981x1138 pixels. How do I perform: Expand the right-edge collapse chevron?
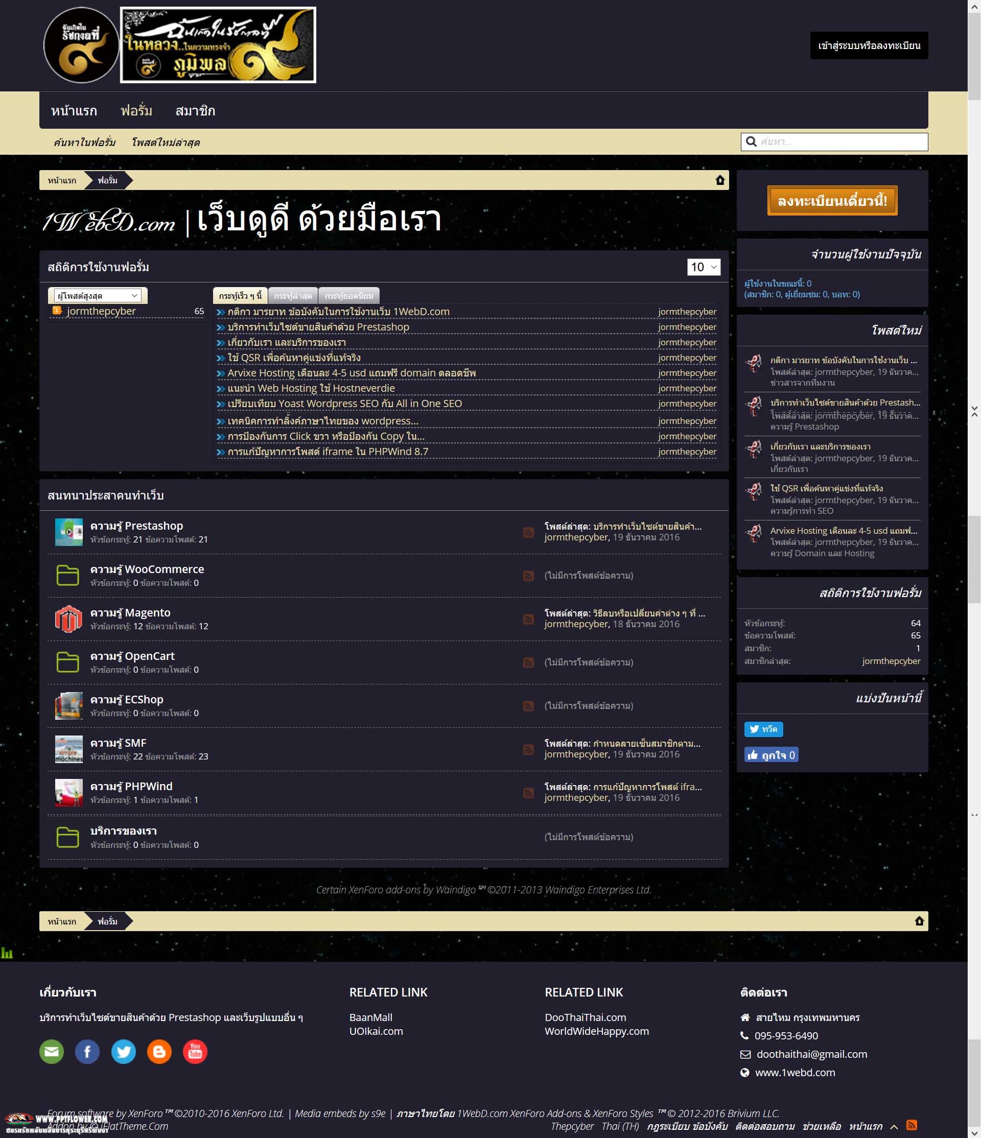pyautogui.click(x=974, y=410)
